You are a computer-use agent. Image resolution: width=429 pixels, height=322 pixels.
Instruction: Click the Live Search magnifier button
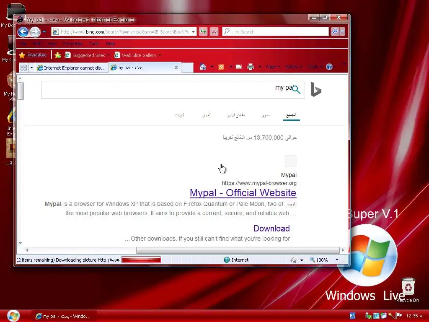pos(335,32)
